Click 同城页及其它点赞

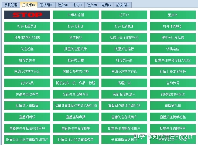[76, 72]
